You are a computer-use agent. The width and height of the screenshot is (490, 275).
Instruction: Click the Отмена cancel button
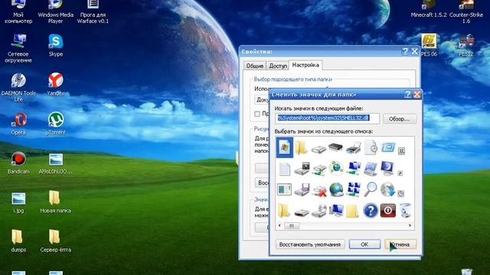[x=400, y=244]
